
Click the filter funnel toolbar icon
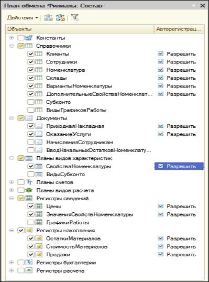pos(75,17)
